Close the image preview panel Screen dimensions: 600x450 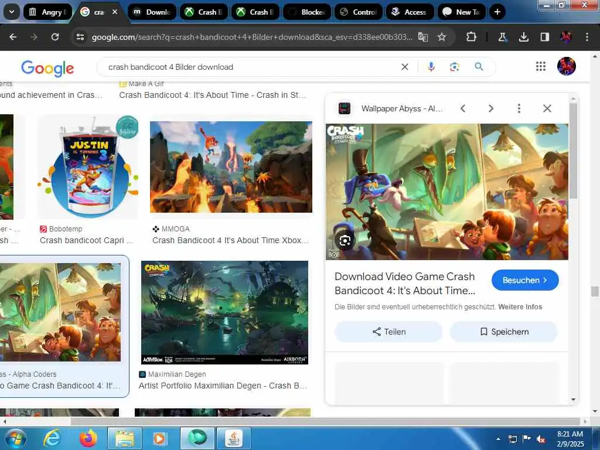[547, 108]
